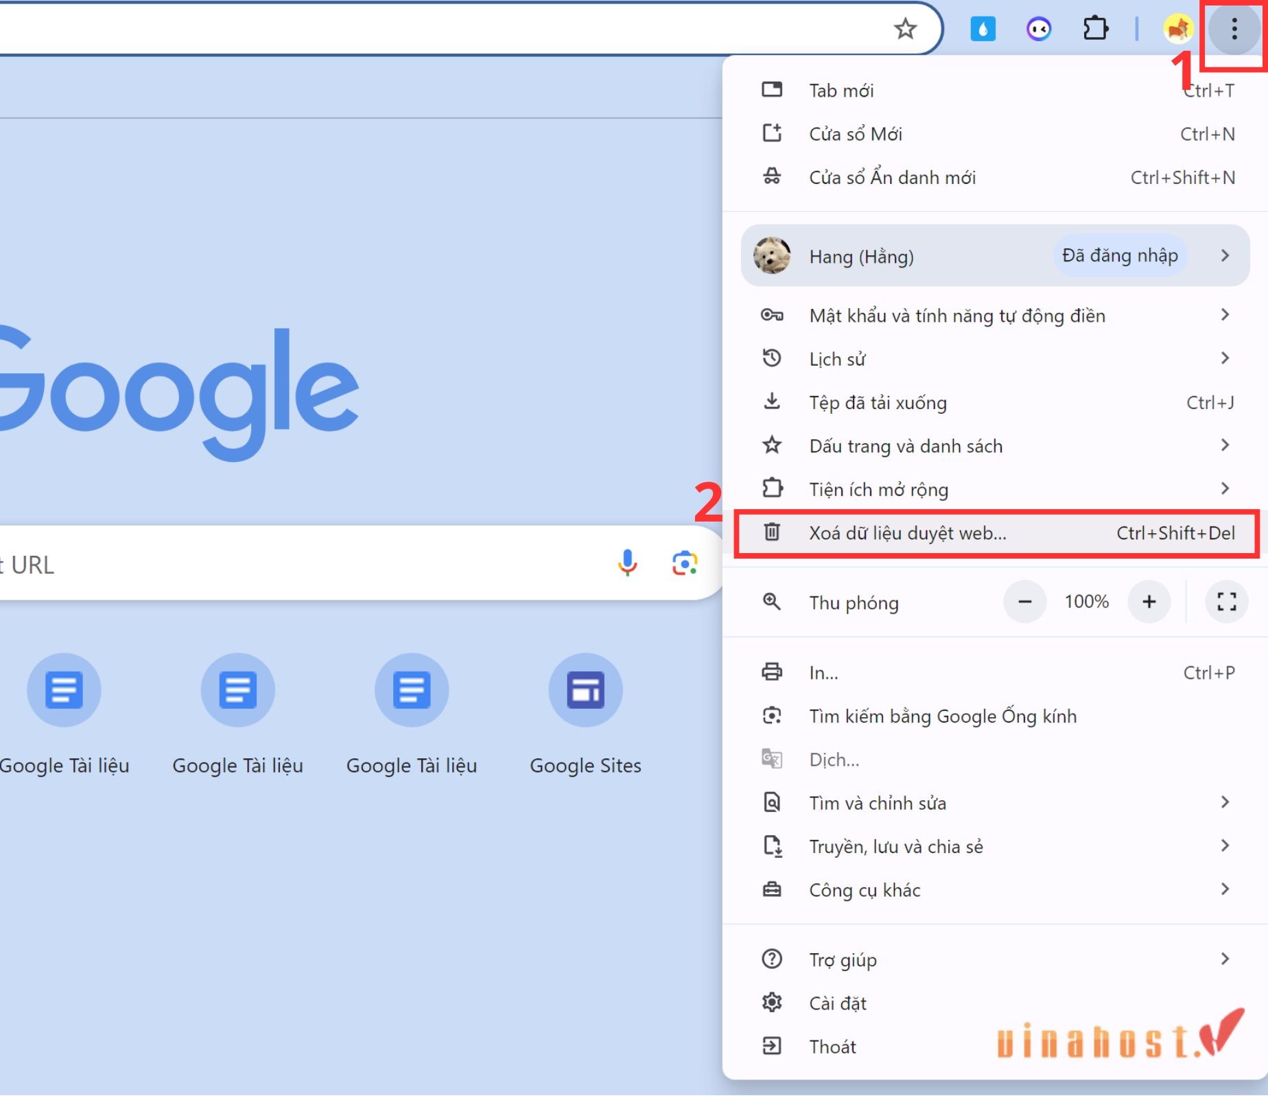Open the blue water-drop extension

click(x=983, y=29)
